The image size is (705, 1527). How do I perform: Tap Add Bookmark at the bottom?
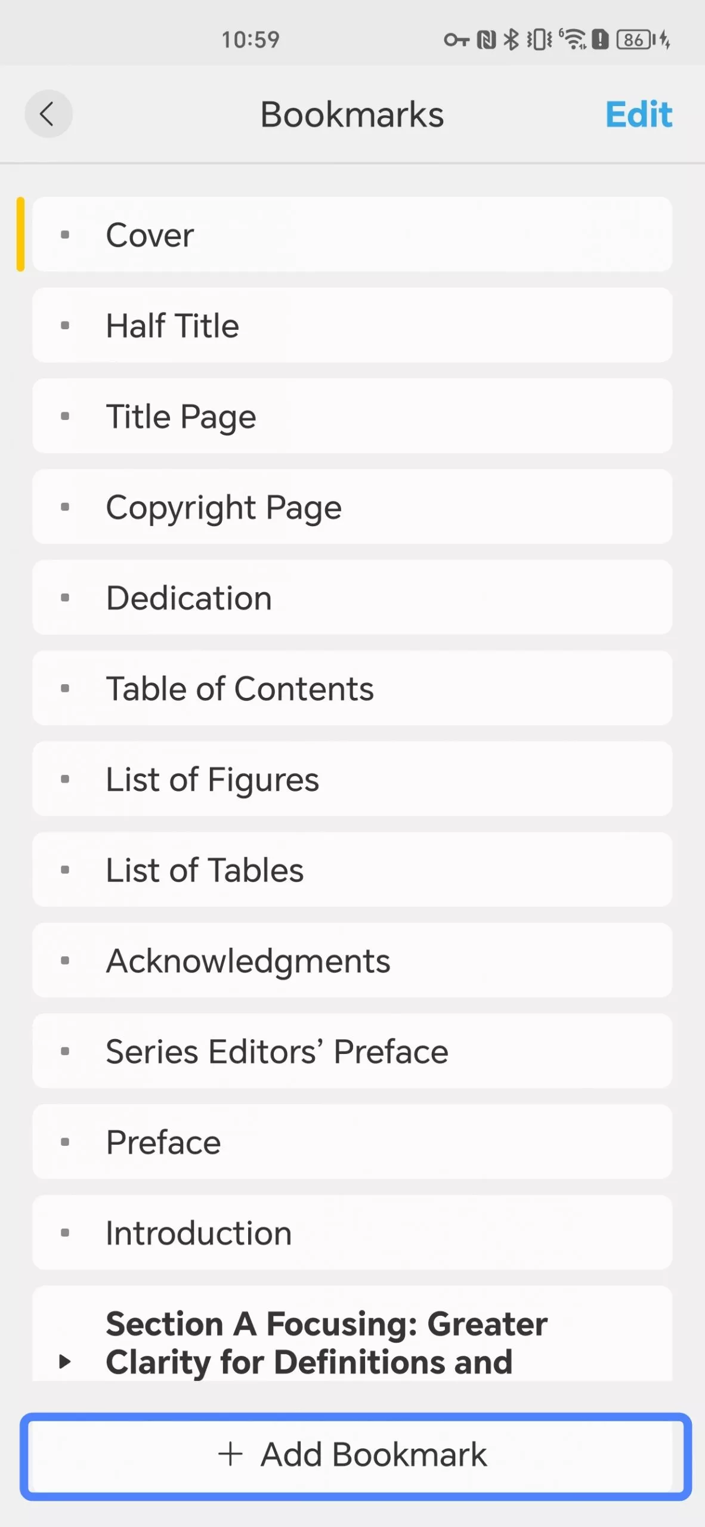352,1454
